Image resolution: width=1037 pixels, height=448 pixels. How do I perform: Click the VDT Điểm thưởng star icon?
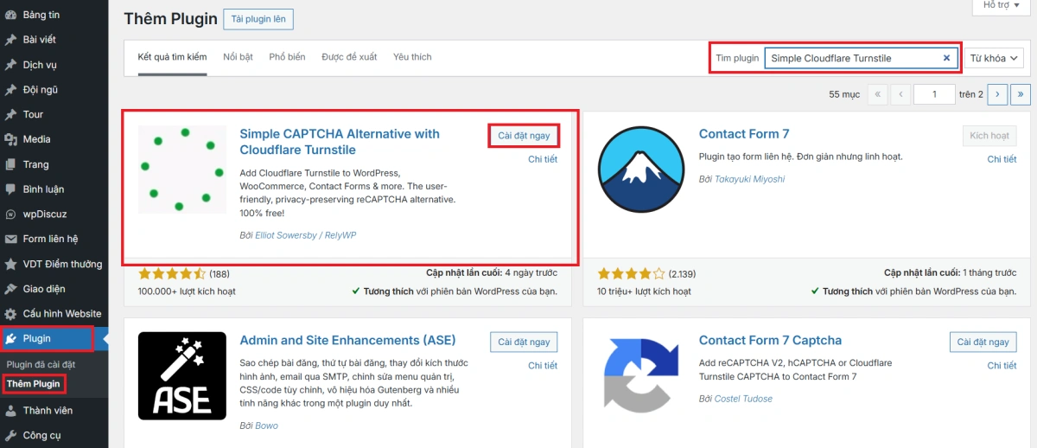[x=10, y=264]
